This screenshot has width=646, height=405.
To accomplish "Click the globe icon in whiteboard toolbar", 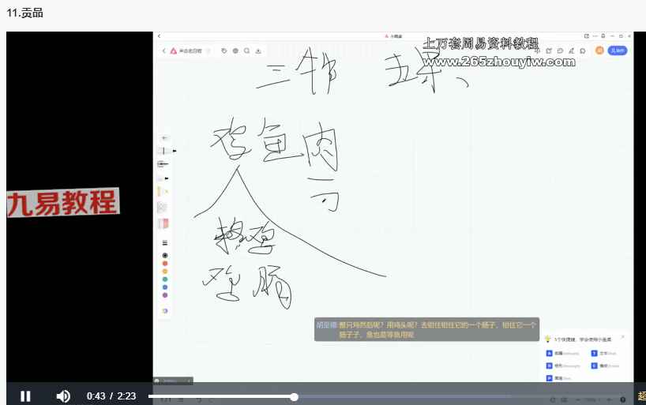I will 235,51.
